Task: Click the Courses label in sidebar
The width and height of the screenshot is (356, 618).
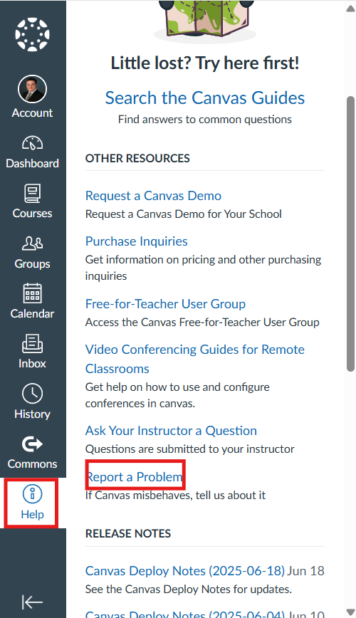Action: pos(32,213)
